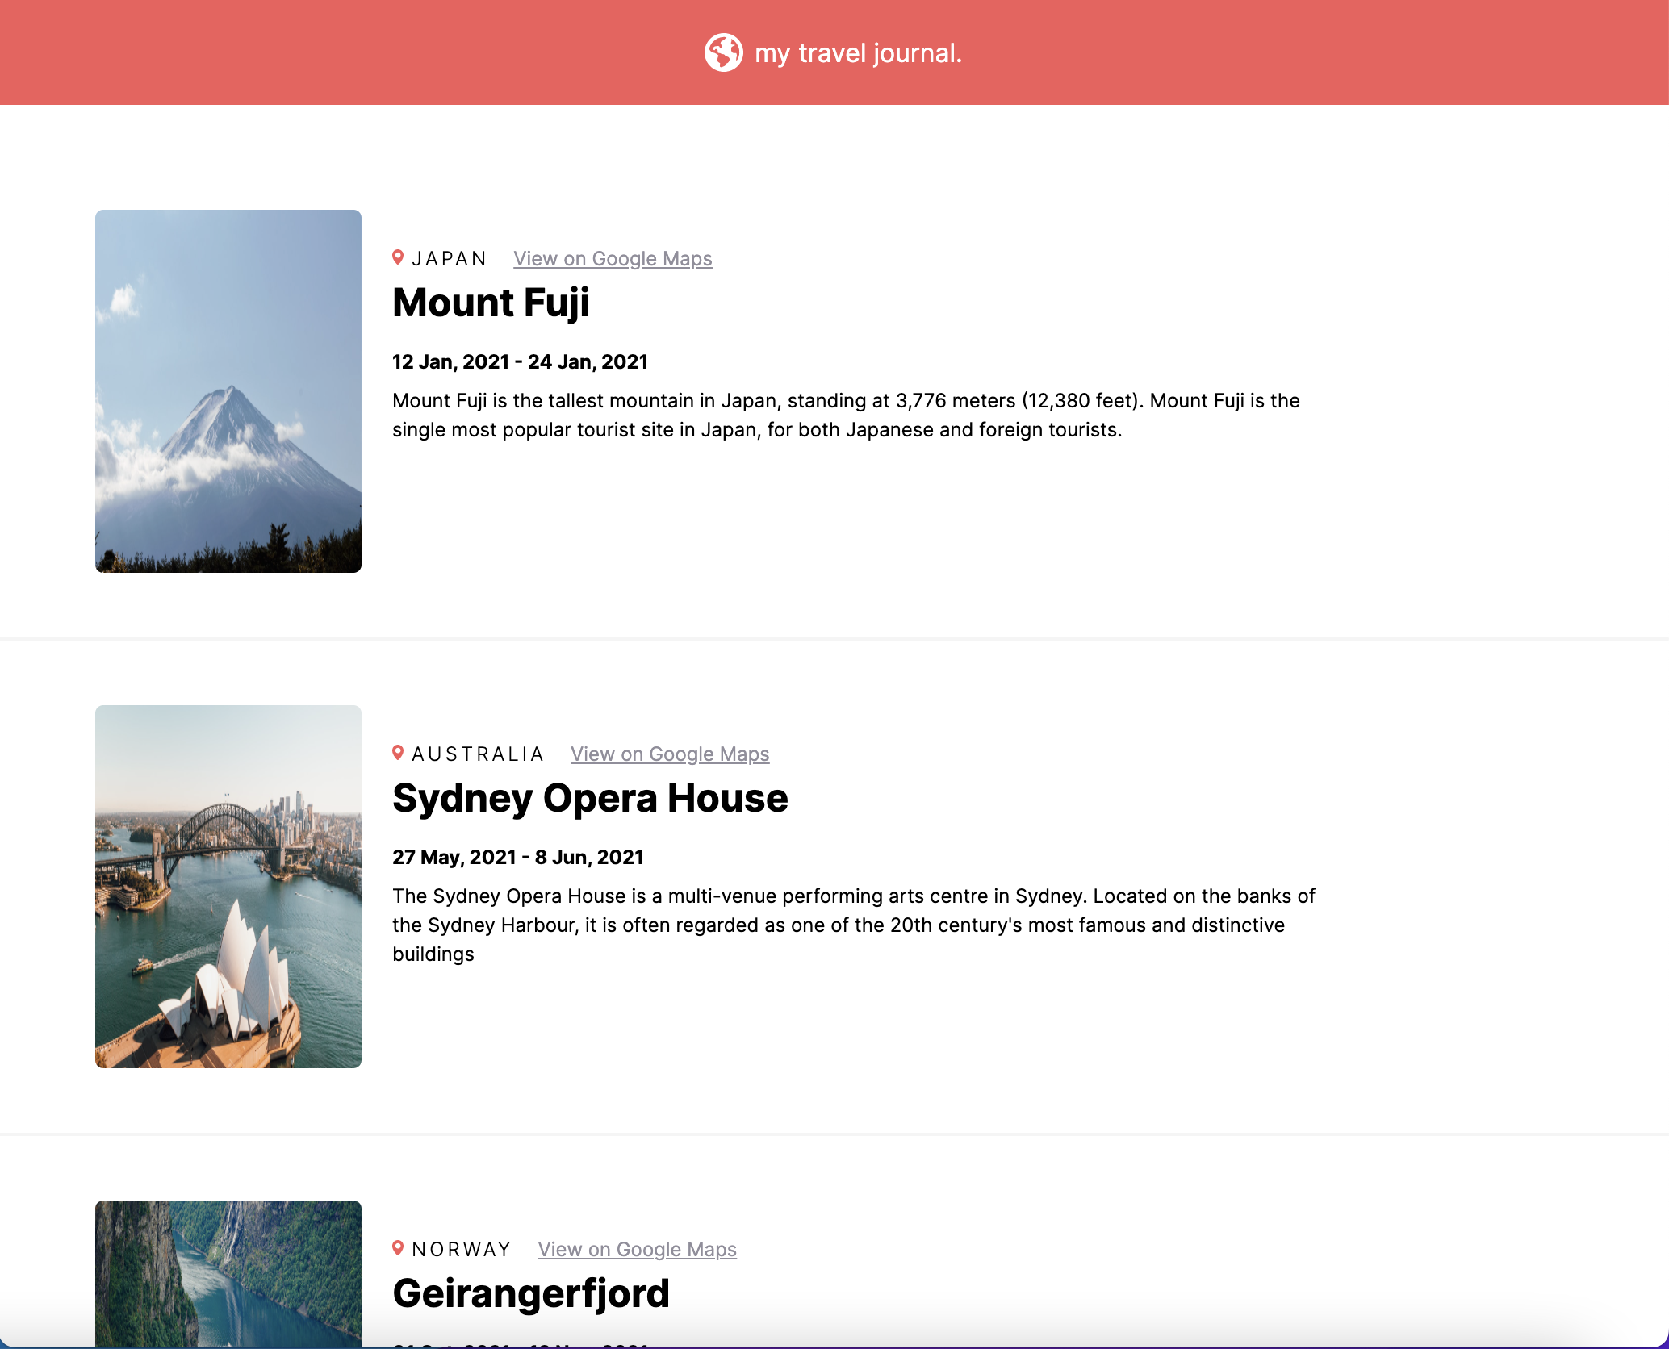The height and width of the screenshot is (1349, 1669).
Task: Click the Mount Fuji description paragraph
Action: click(x=845, y=416)
